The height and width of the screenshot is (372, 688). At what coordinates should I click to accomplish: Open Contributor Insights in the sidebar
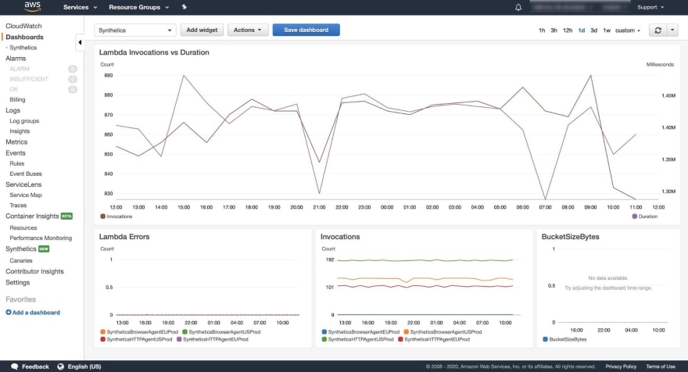34,271
